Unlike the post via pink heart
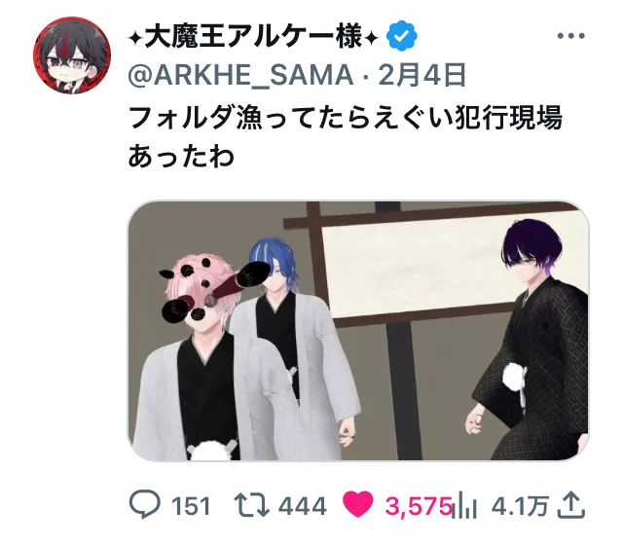Viewport: 623px width, 545px height. 357,504
